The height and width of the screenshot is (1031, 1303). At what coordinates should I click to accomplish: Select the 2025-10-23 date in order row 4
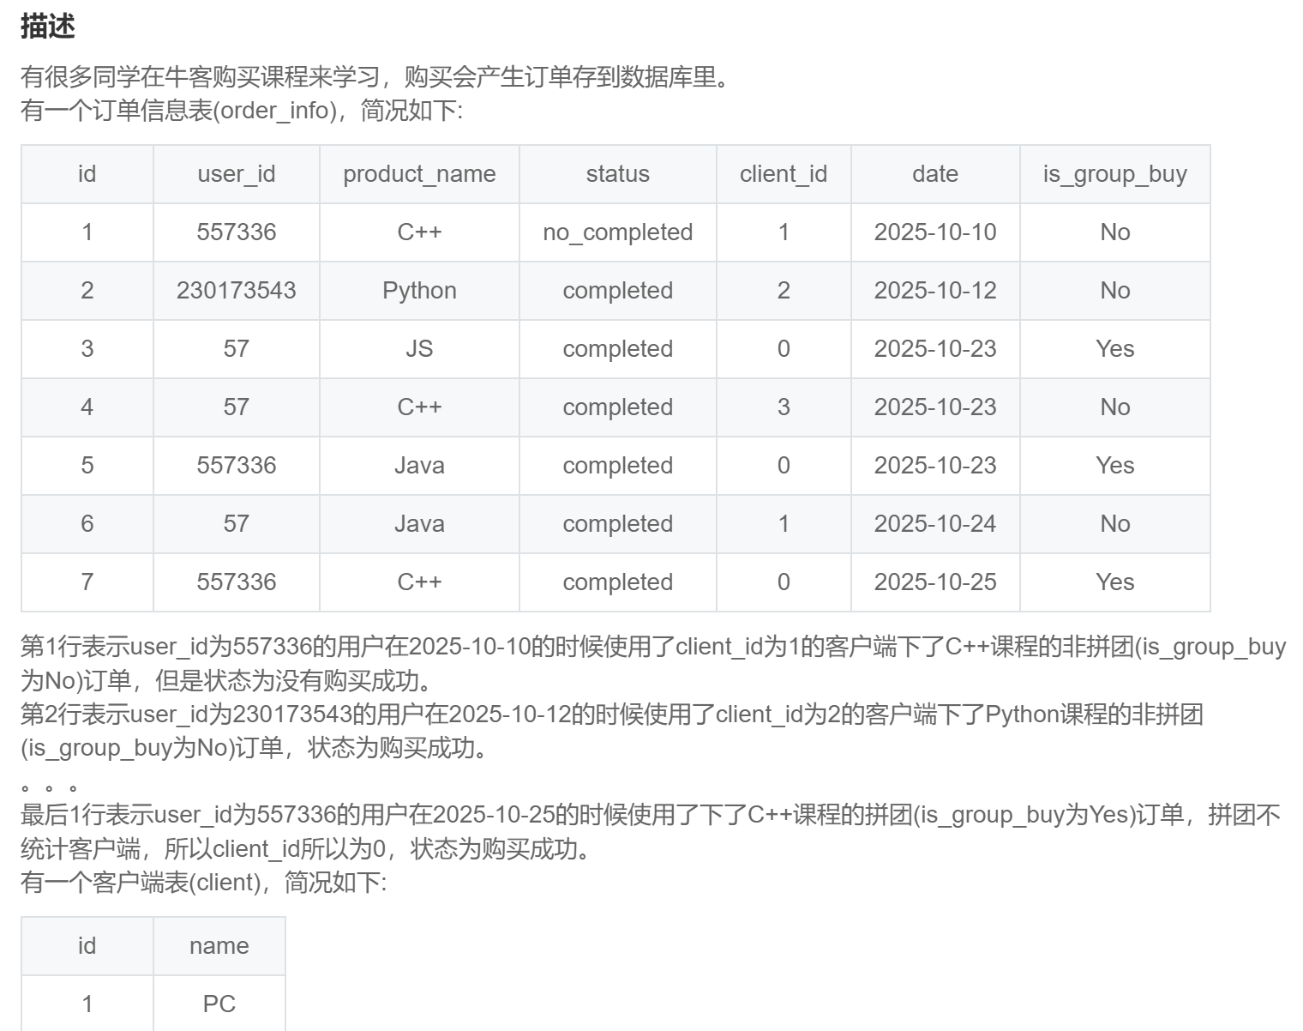click(935, 407)
